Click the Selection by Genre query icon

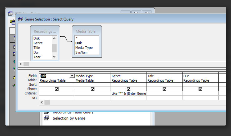(x=46, y=118)
